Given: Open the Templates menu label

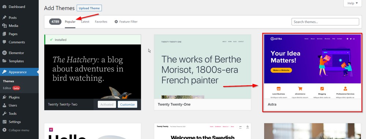Looking at the screenshot, I should coord(16,61).
